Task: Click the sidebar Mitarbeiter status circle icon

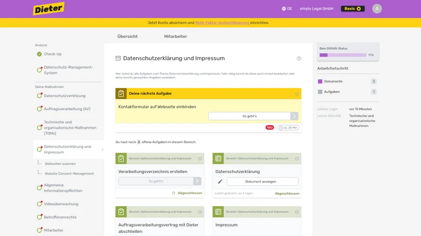Action: (x=39, y=230)
